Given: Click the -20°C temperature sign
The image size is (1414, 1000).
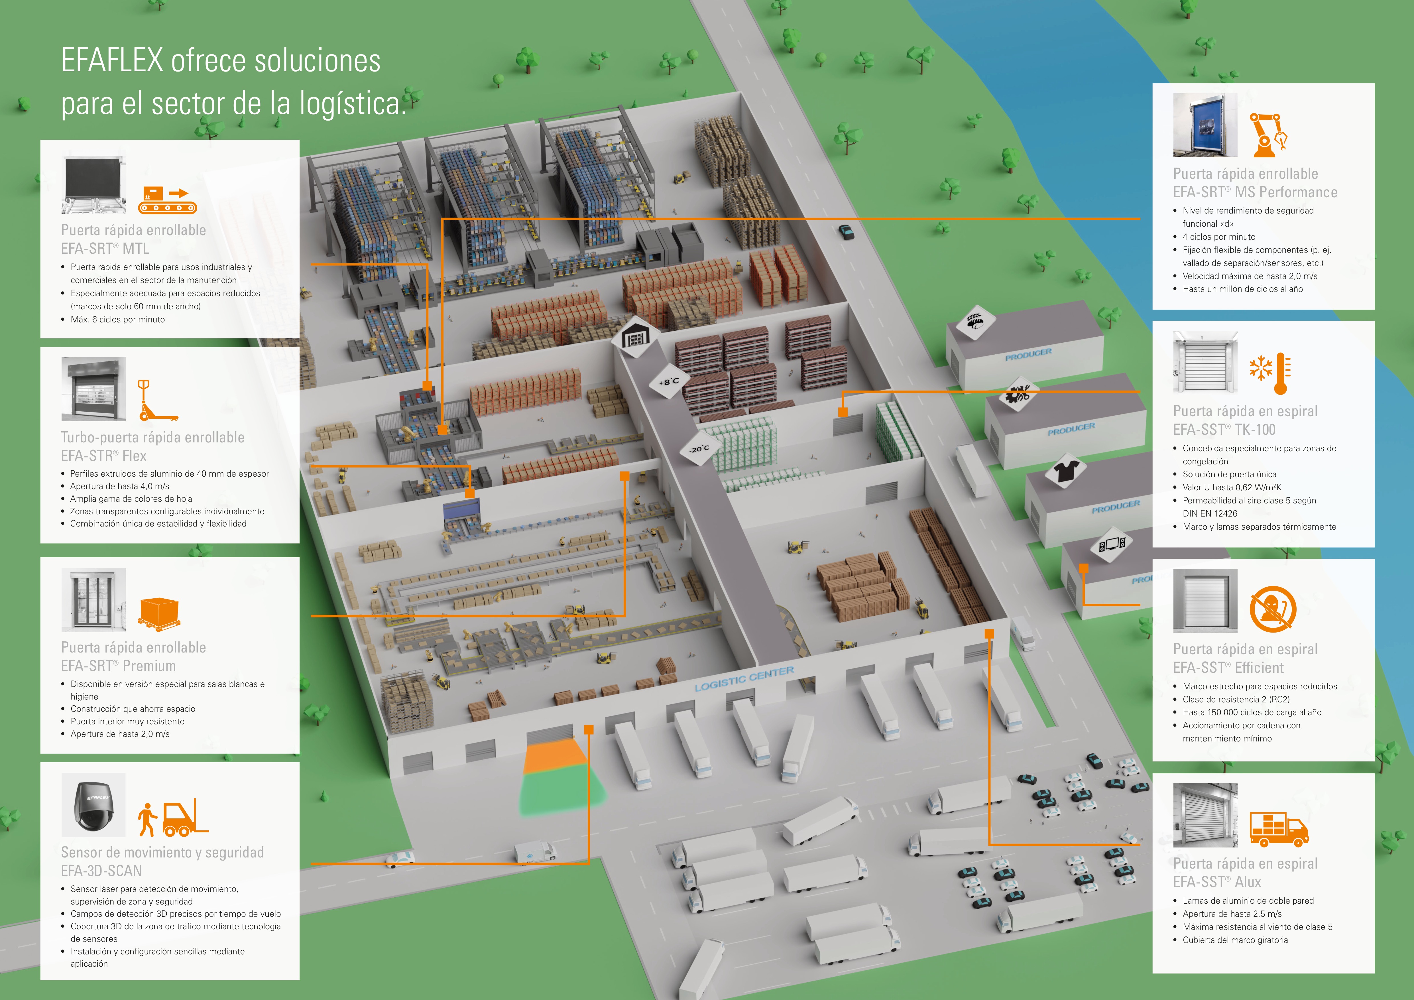Looking at the screenshot, I should [x=700, y=449].
